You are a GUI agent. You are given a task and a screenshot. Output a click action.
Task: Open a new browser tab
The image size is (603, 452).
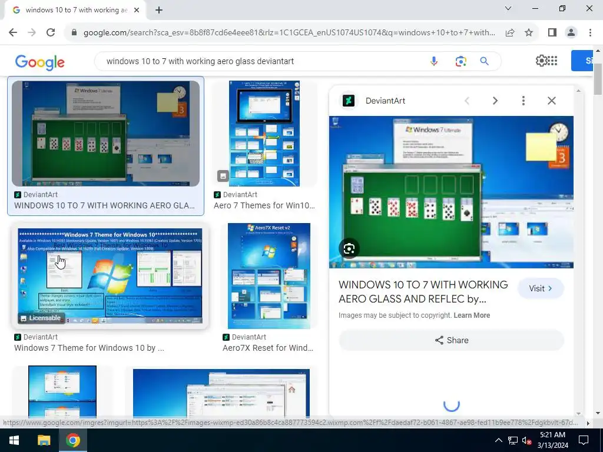159,11
